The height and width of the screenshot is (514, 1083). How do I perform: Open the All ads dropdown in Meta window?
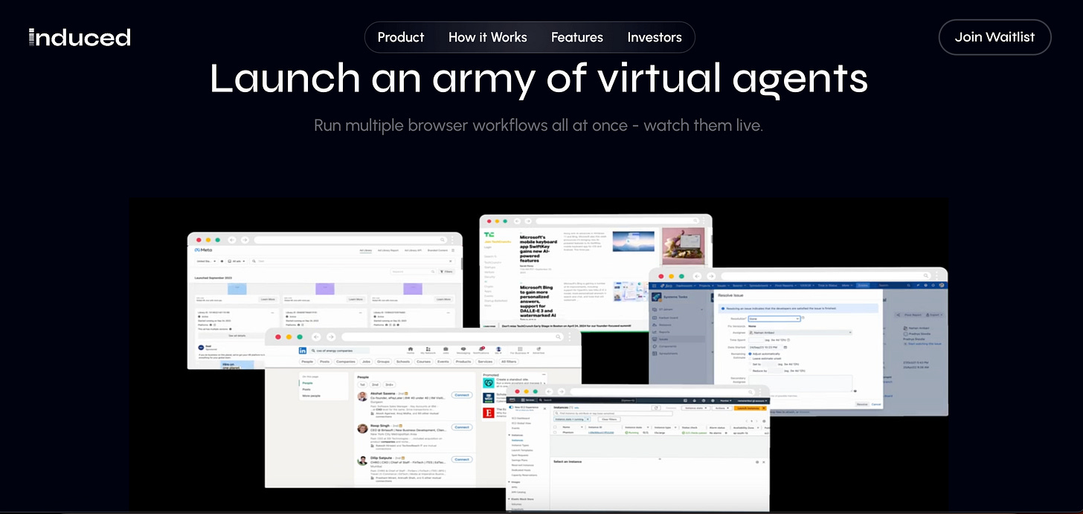tap(237, 261)
